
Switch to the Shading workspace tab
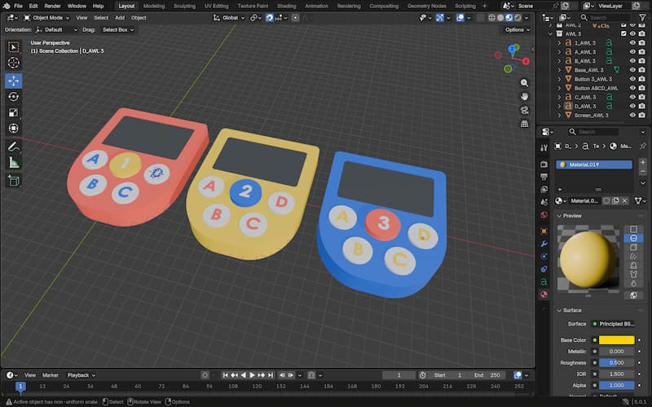click(x=287, y=6)
